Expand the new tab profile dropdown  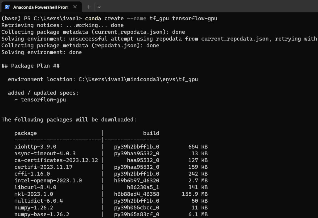99,7
